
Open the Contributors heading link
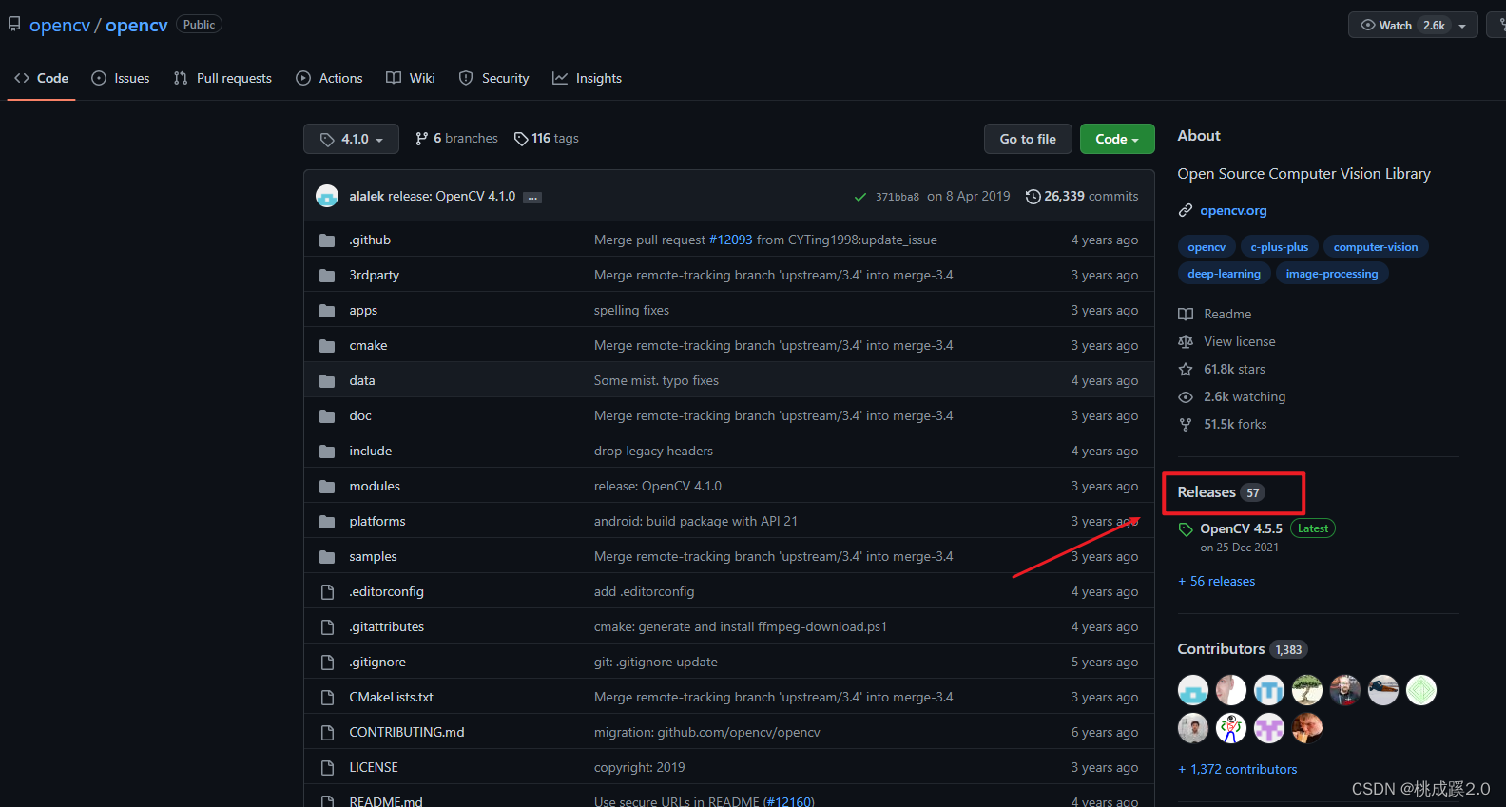tap(1242, 649)
